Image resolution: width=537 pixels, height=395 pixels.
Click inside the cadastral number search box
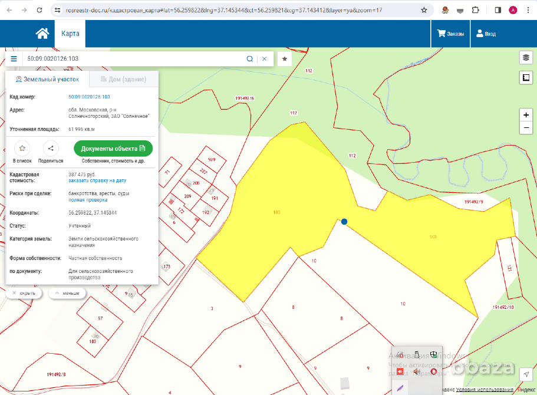coord(130,59)
